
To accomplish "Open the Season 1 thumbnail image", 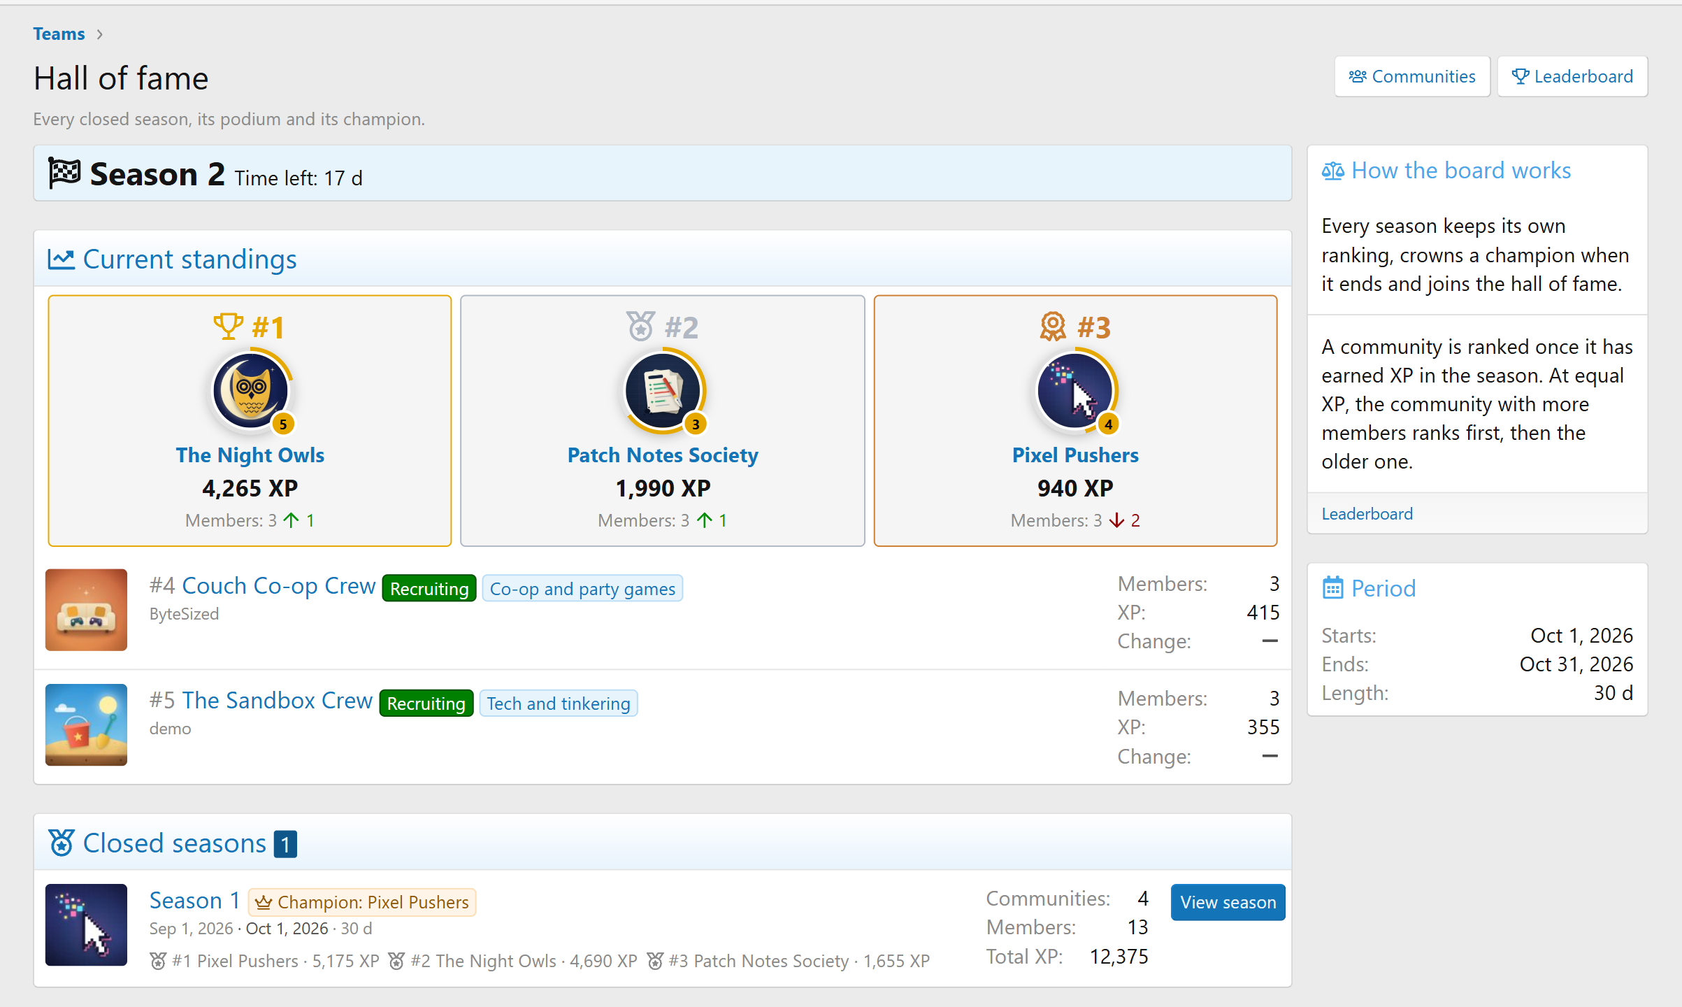I will [x=86, y=924].
